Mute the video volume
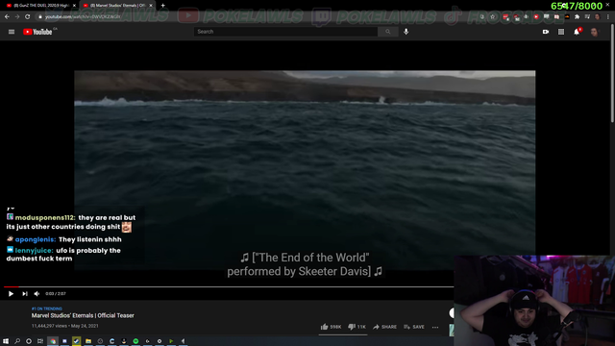615x346 pixels. point(37,293)
